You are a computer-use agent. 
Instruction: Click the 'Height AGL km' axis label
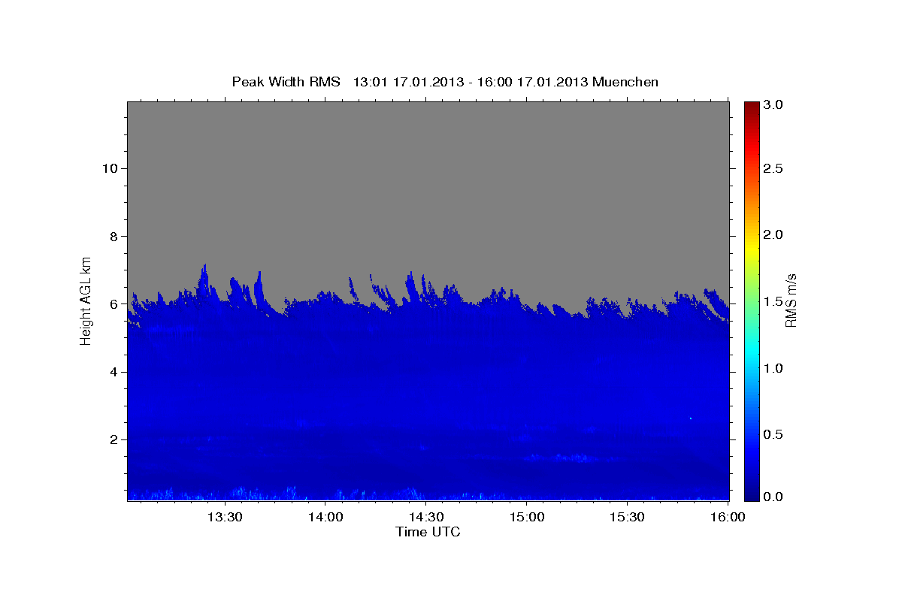coord(86,300)
